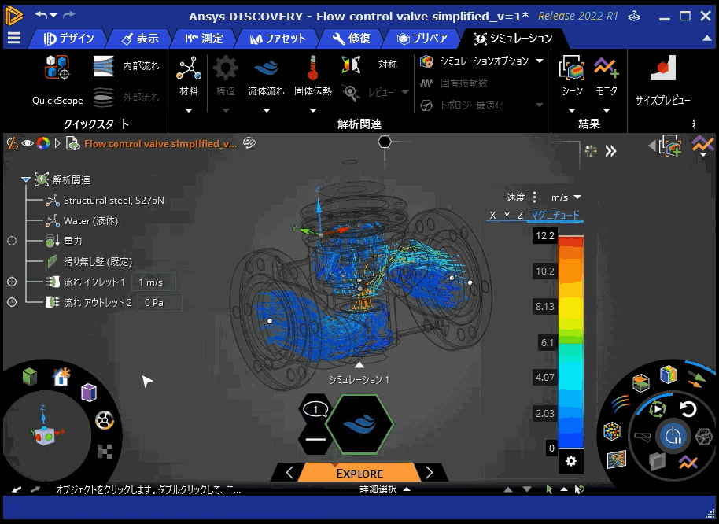The height and width of the screenshot is (524, 719).
Task: Click the モニタ monitor icon
Action: click(607, 67)
